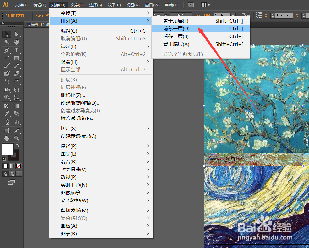
Task: Open the 编辑(E) menu
Action: click(x=40, y=5)
